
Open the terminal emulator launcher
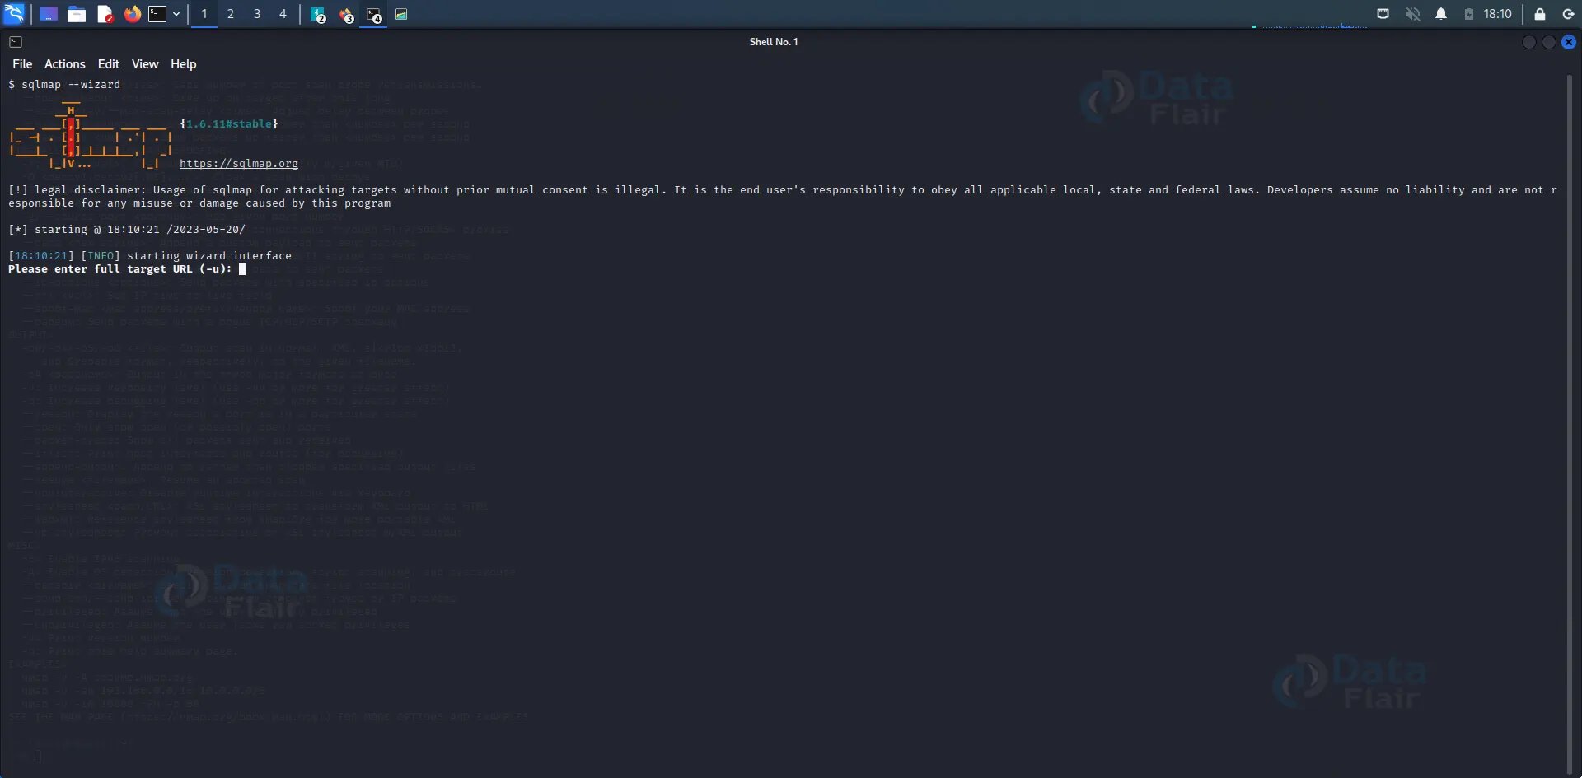click(x=157, y=14)
